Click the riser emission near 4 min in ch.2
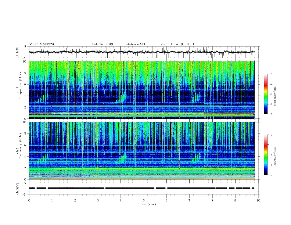Screen dimensions: 291x225 coord(122,158)
